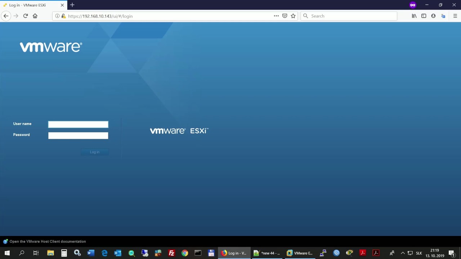Screen dimensions: 461x259
Task: Launch Google Chrome from taskbar
Action: (x=185, y=253)
